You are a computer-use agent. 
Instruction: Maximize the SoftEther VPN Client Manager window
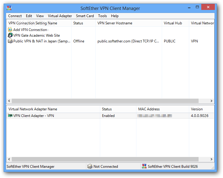click(x=197, y=7)
